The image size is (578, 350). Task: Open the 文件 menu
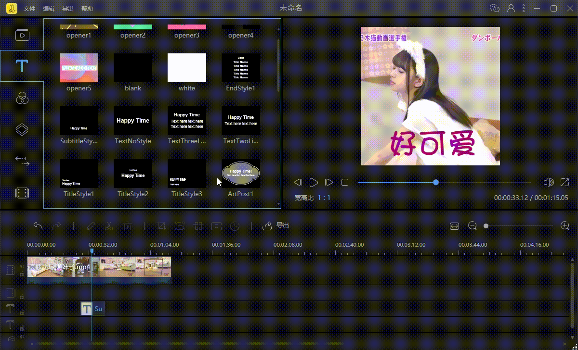(29, 8)
